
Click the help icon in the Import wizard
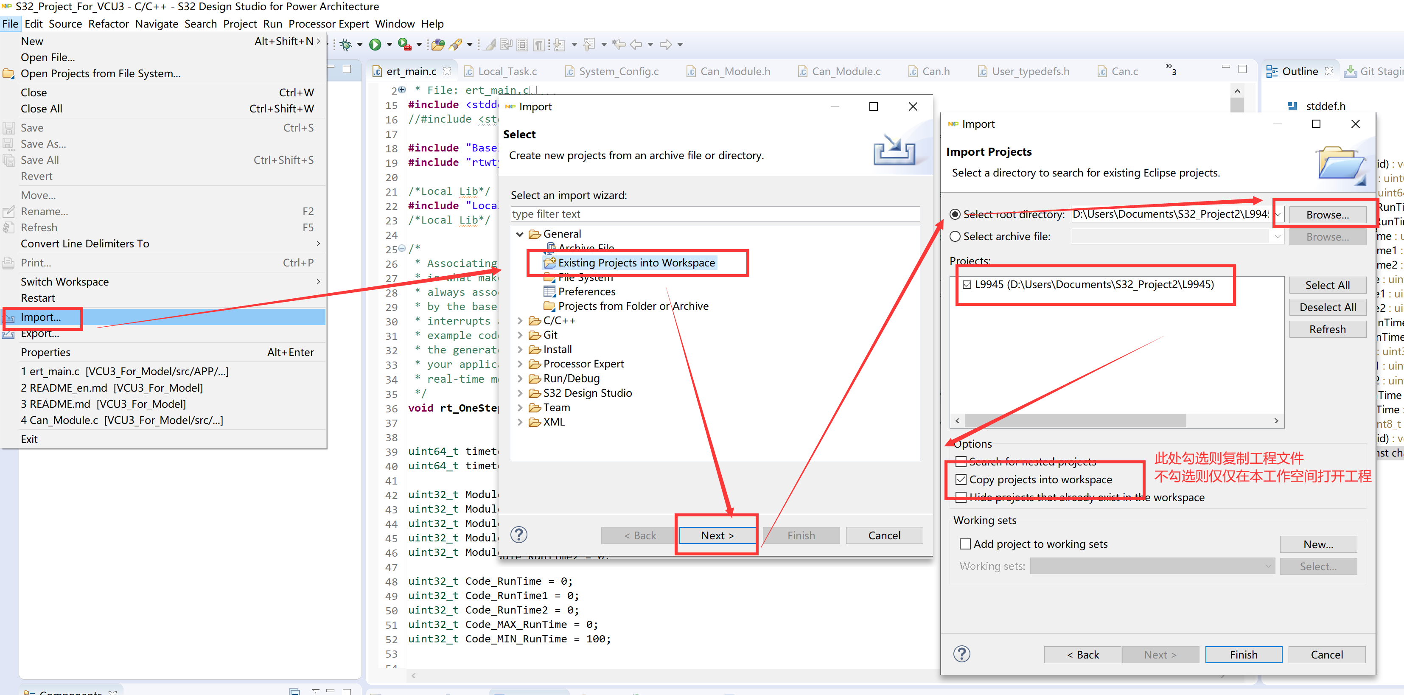click(518, 535)
